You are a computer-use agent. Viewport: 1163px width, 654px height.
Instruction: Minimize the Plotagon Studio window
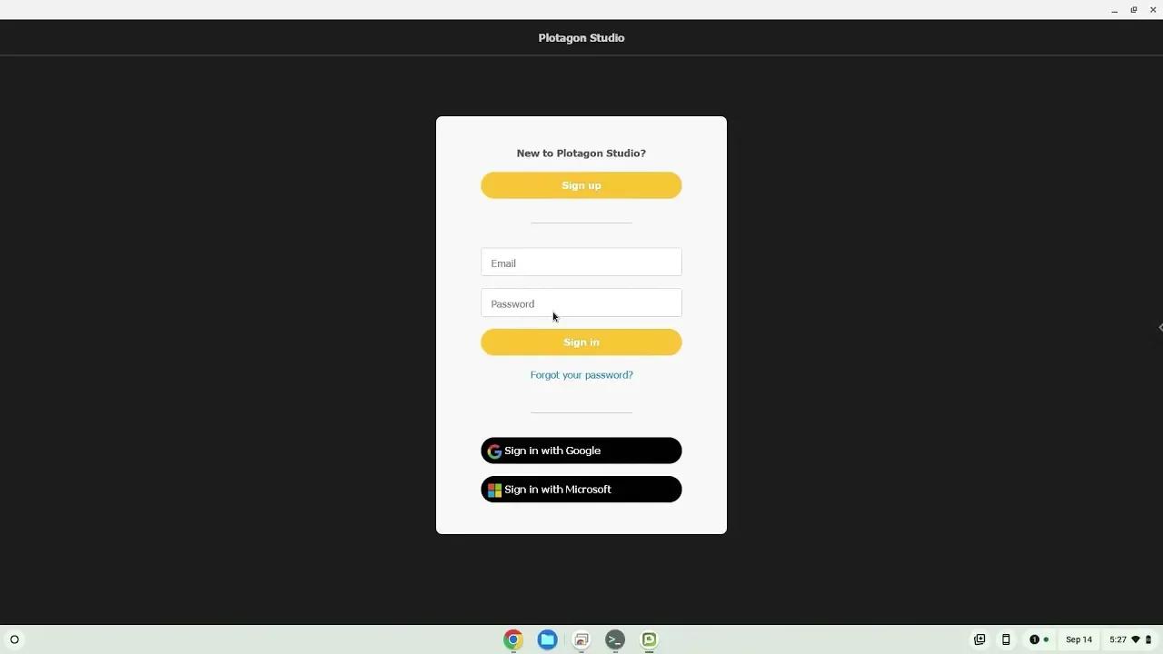click(1114, 10)
